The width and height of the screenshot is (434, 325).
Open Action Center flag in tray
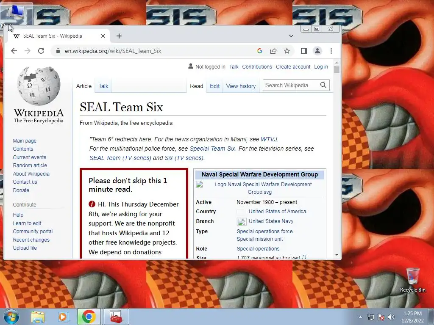pos(381,317)
